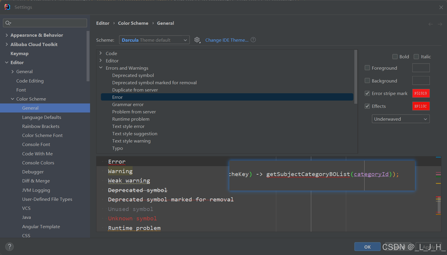Screen dimensions: 447x255
Task: Select Deprecated symbol marked for removal
Action: [x=154, y=82]
